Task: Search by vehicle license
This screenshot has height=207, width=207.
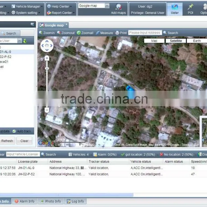Action: pos(49,154)
